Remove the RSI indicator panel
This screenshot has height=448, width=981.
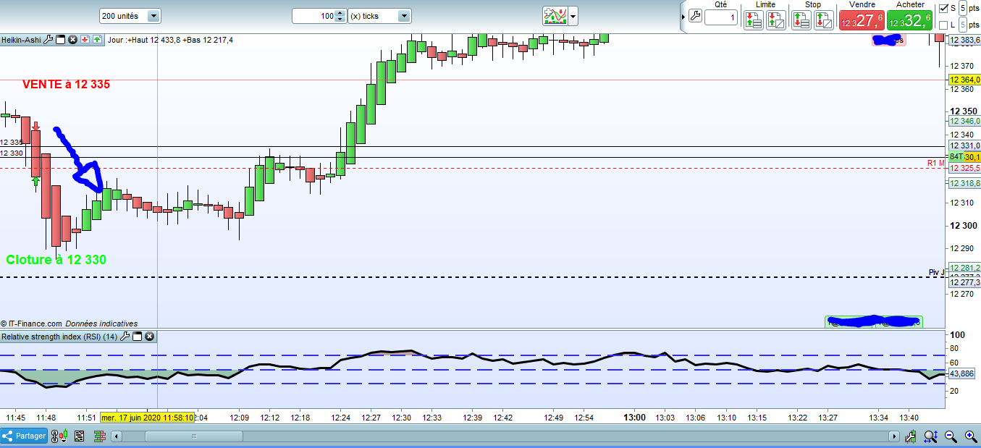[x=149, y=337]
